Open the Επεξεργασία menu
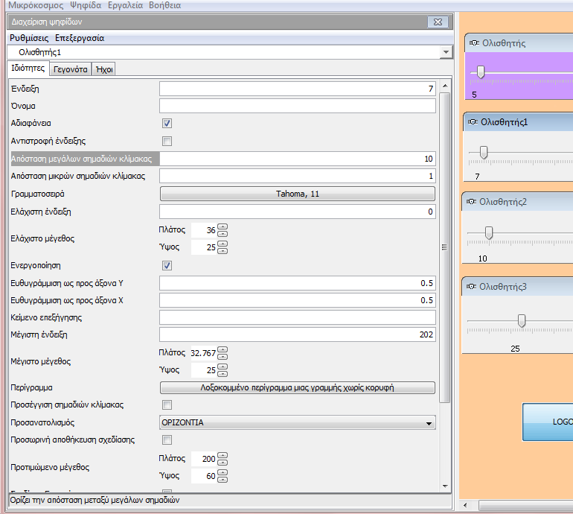Viewport: 573px width, 514px height. (80, 38)
